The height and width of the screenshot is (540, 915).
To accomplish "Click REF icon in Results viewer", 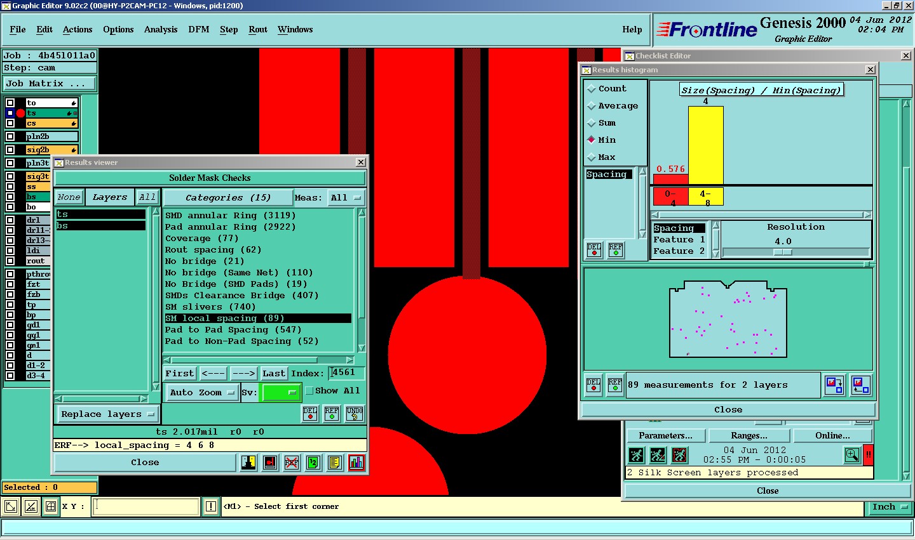I will [332, 414].
